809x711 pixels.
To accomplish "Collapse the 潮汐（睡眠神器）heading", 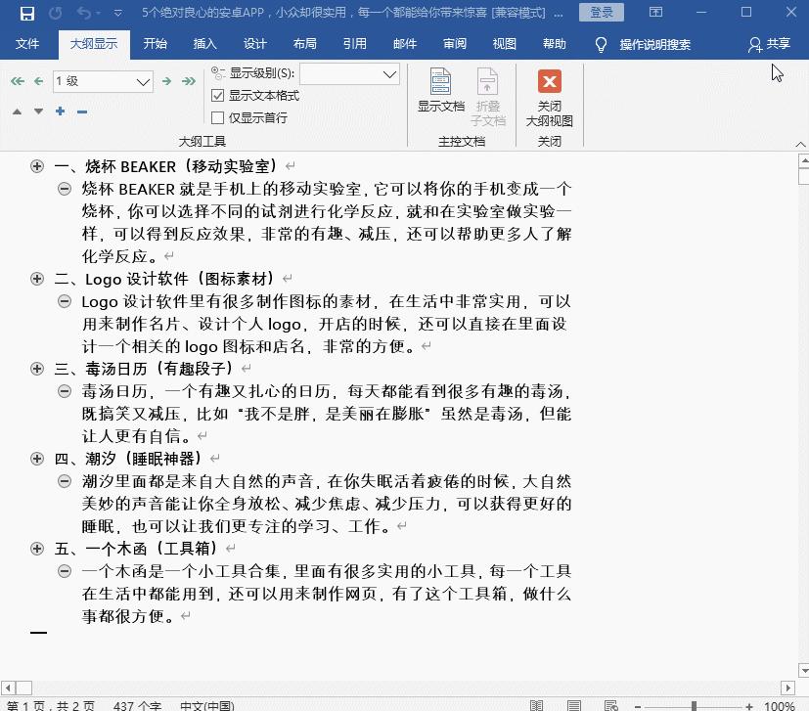I will coord(37,458).
